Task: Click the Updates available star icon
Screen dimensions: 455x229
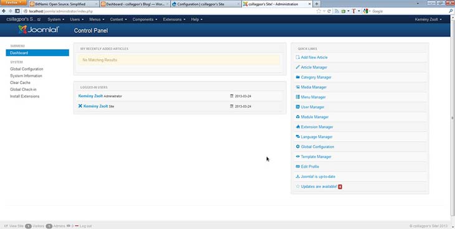Action: click(x=297, y=187)
